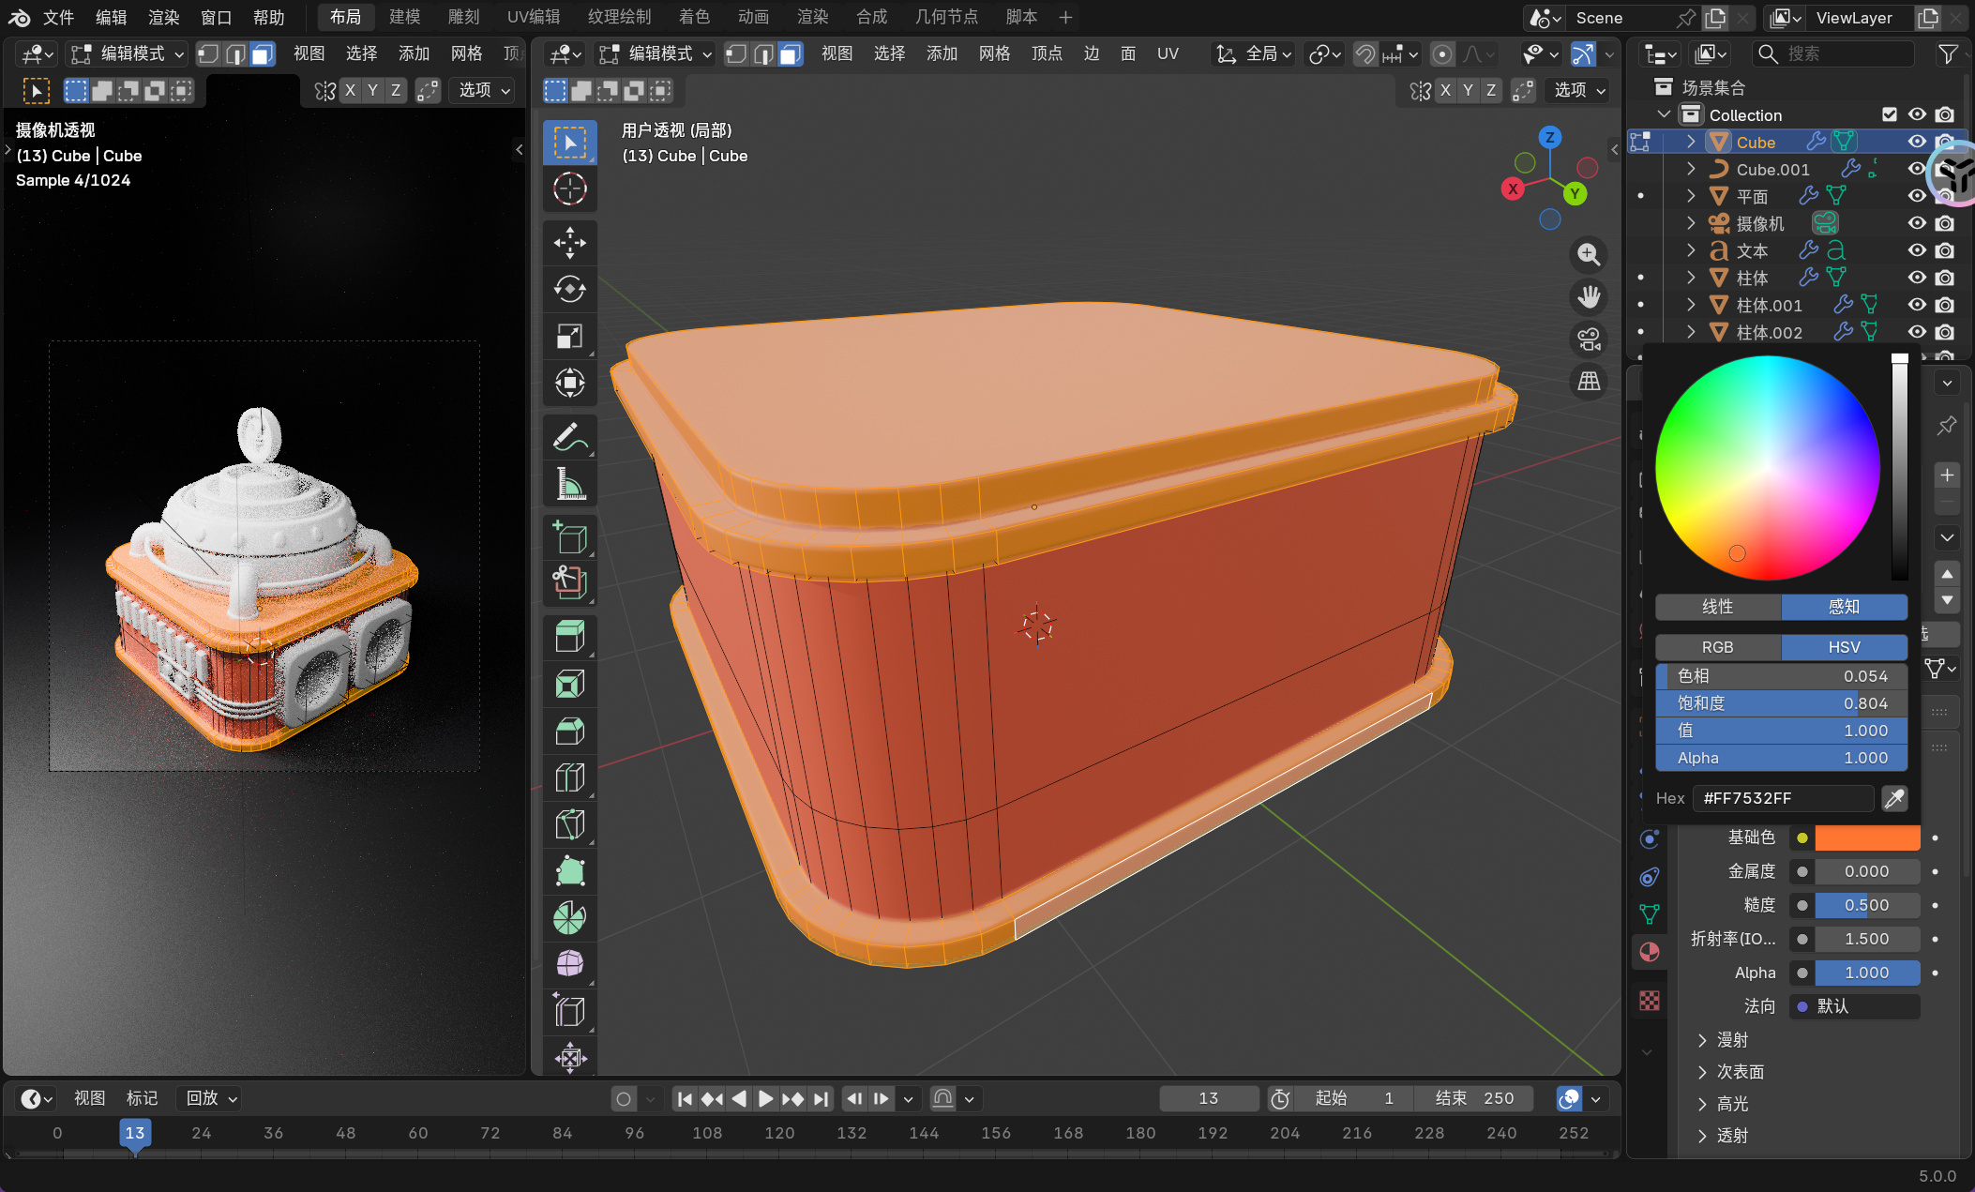This screenshot has width=1975, height=1192.
Task: Click the play animation button
Action: point(765,1098)
